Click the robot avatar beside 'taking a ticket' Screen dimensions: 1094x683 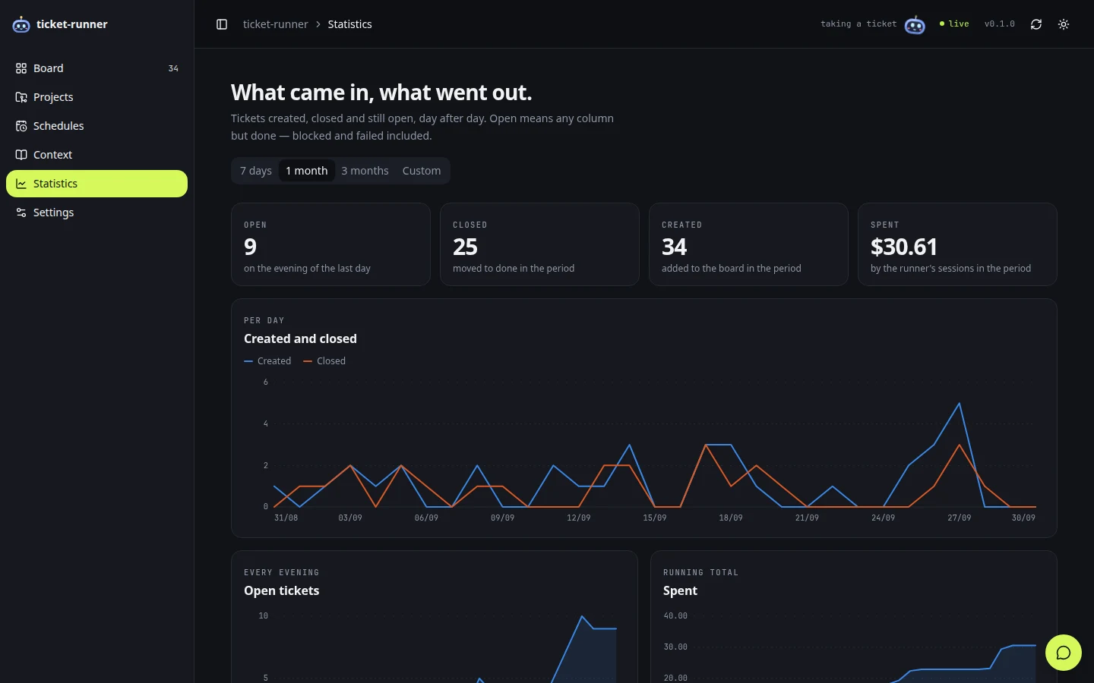coord(915,24)
